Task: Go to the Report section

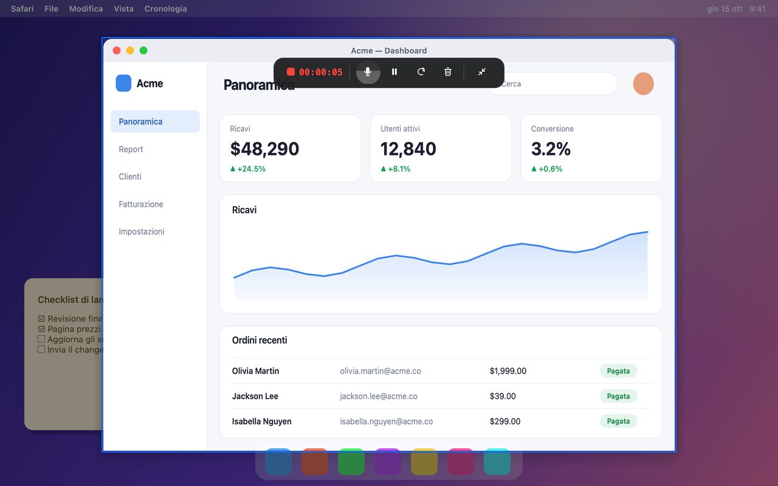Action: 155,149
